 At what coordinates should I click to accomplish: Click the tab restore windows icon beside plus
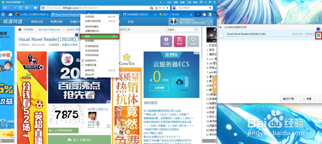click(204, 14)
